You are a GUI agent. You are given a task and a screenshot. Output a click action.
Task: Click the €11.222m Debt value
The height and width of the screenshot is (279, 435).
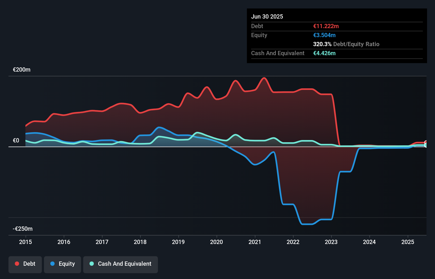point(326,26)
